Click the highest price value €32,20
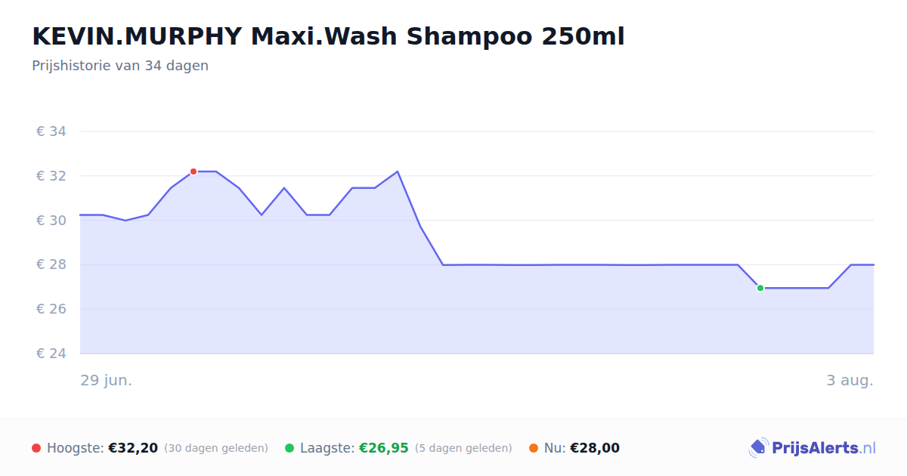This screenshot has height=476, width=907. (x=133, y=448)
